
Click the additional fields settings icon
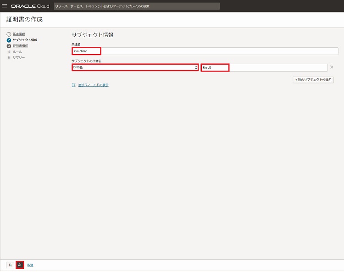pyautogui.click(x=73, y=85)
